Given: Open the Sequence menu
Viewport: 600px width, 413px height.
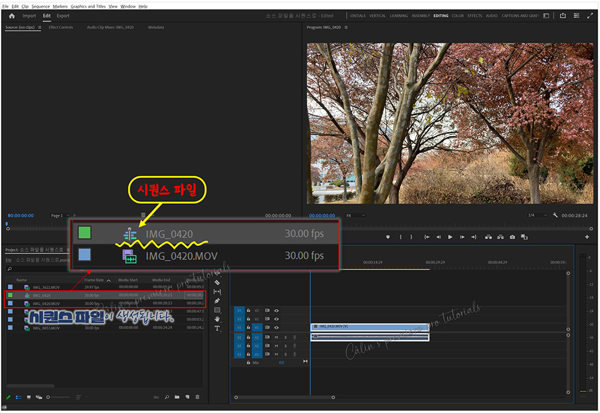Looking at the screenshot, I should tap(41, 6).
